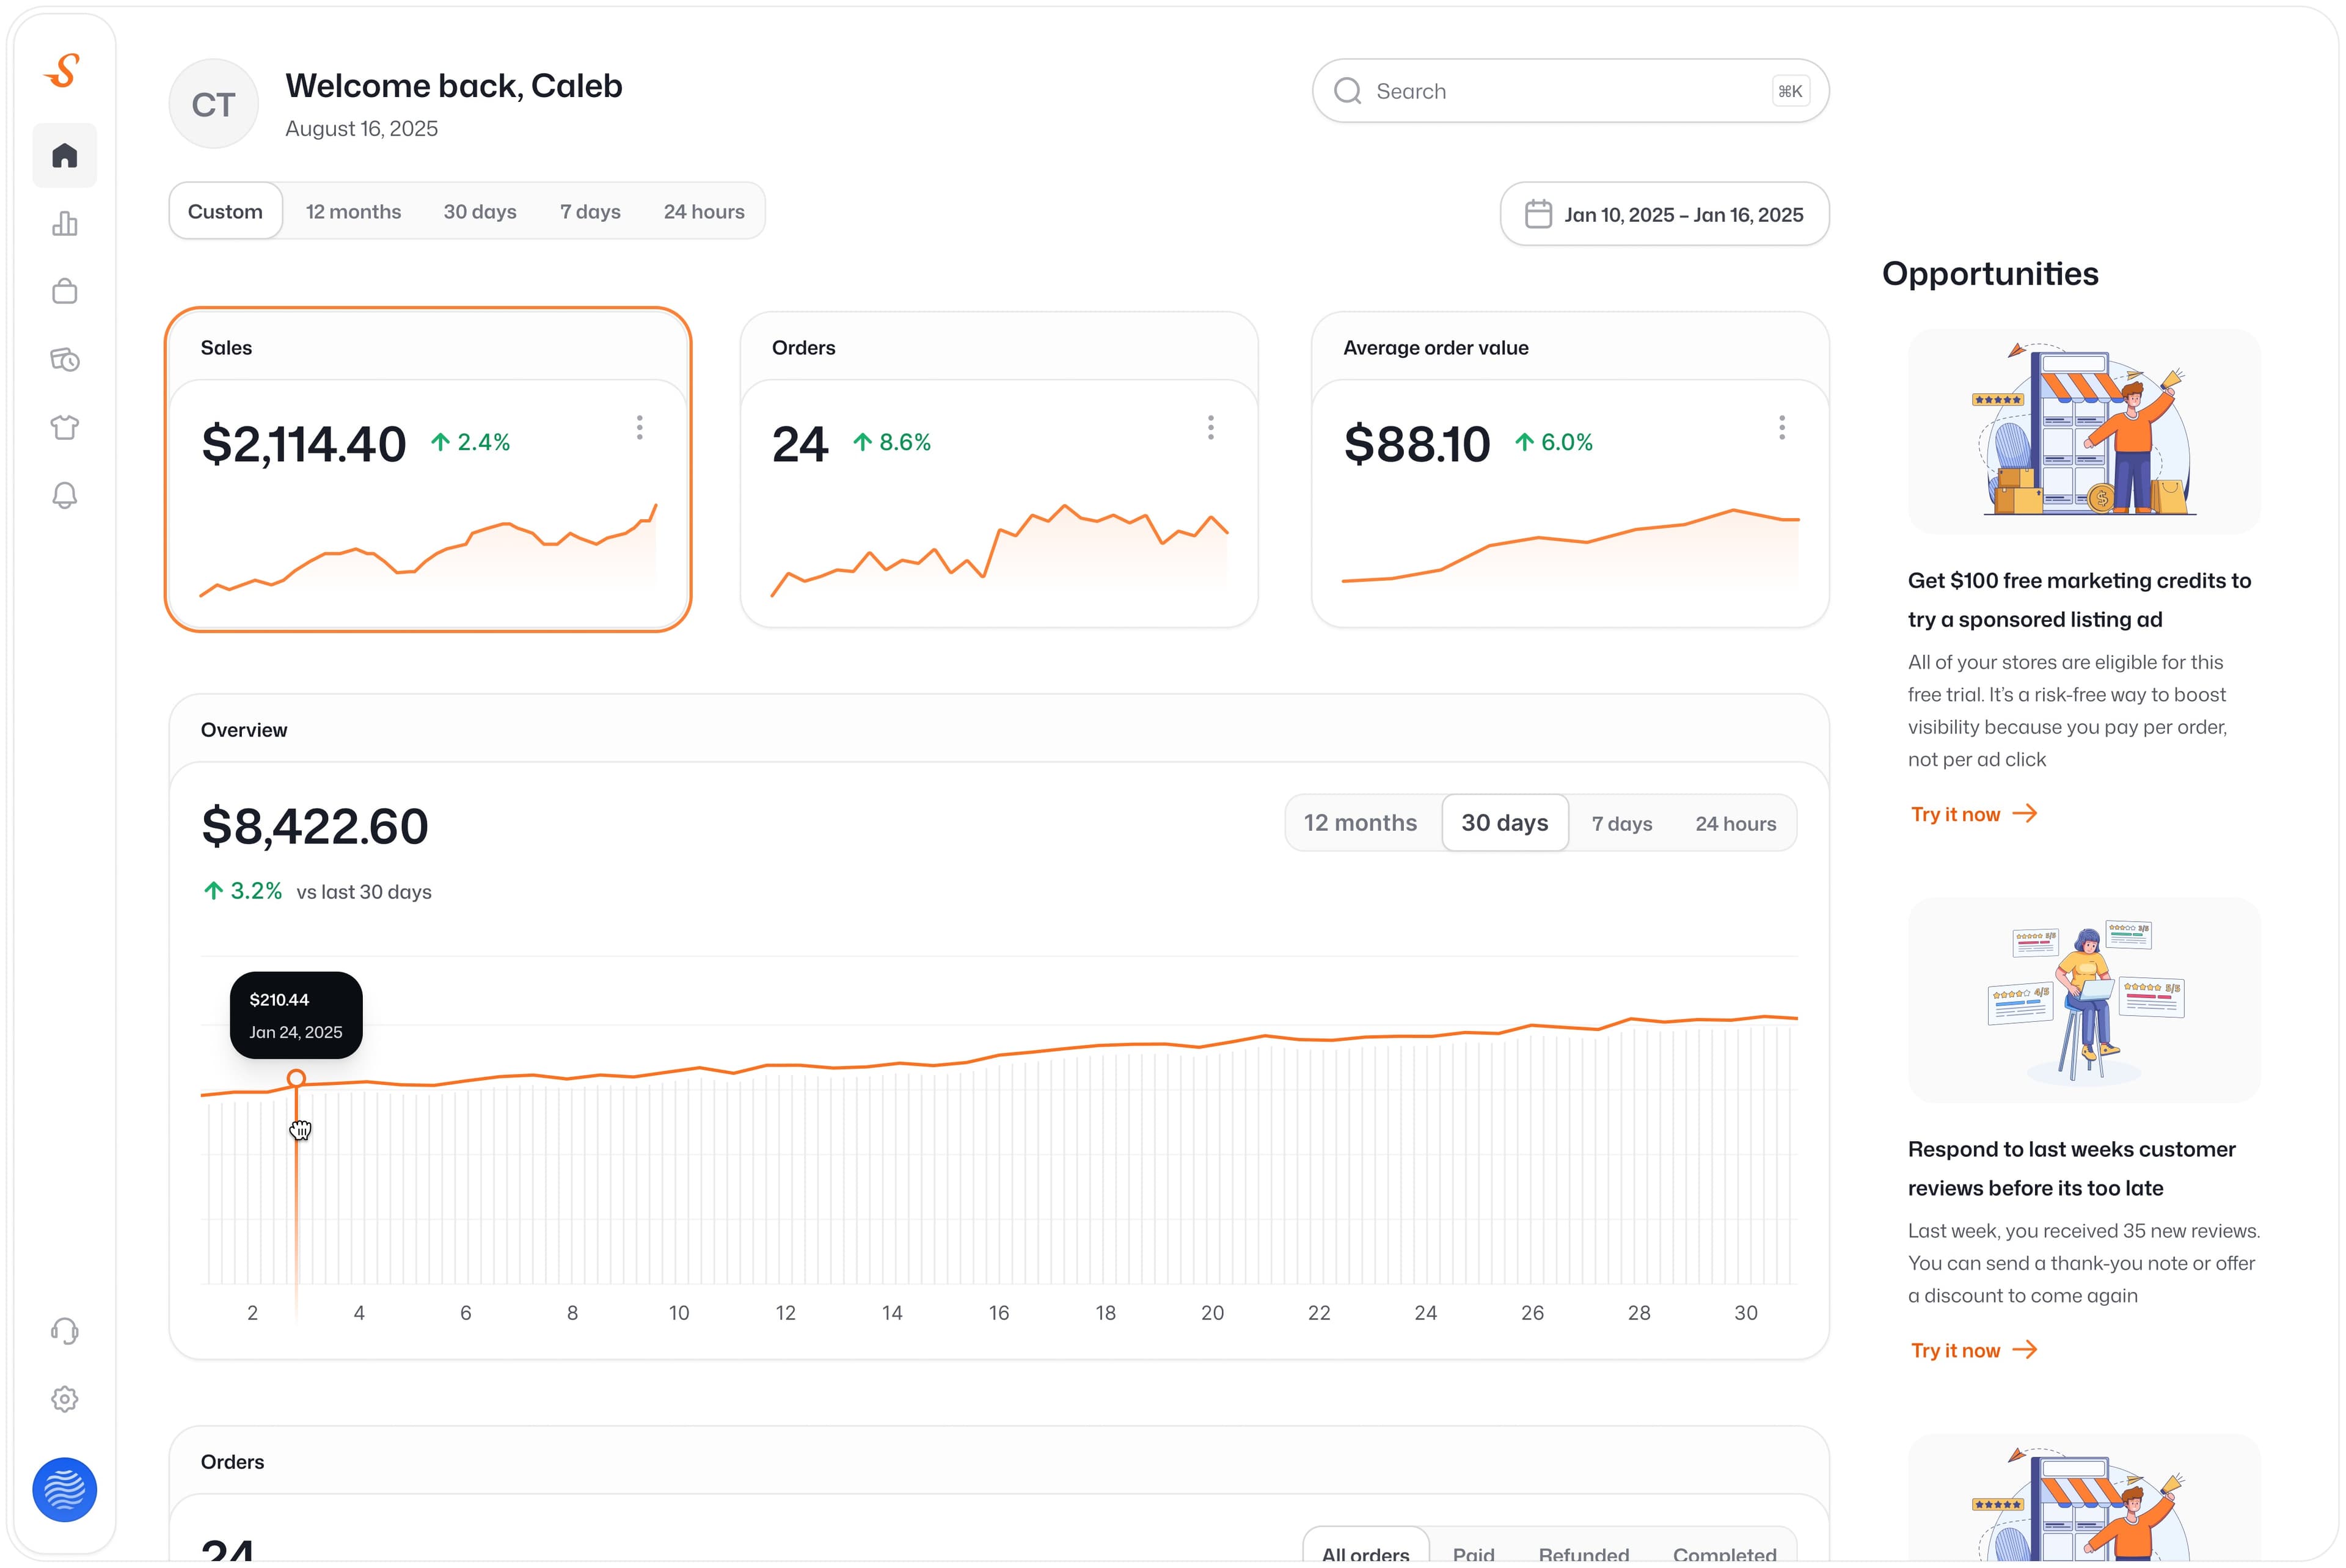2346x1568 pixels.
Task: Select the Sales summary card
Action: click(x=428, y=469)
